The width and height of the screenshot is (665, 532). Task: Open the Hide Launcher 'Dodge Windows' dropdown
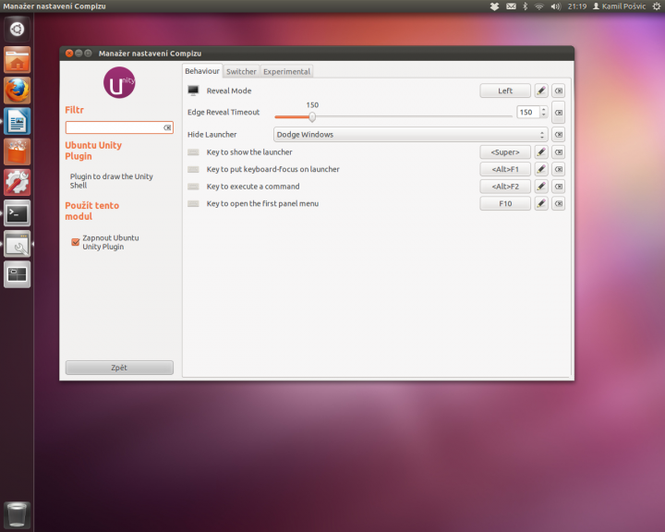click(410, 135)
